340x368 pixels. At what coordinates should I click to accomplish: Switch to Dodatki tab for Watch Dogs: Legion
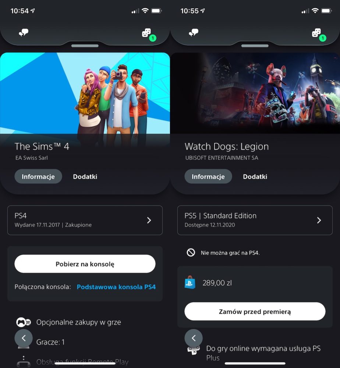point(255,177)
